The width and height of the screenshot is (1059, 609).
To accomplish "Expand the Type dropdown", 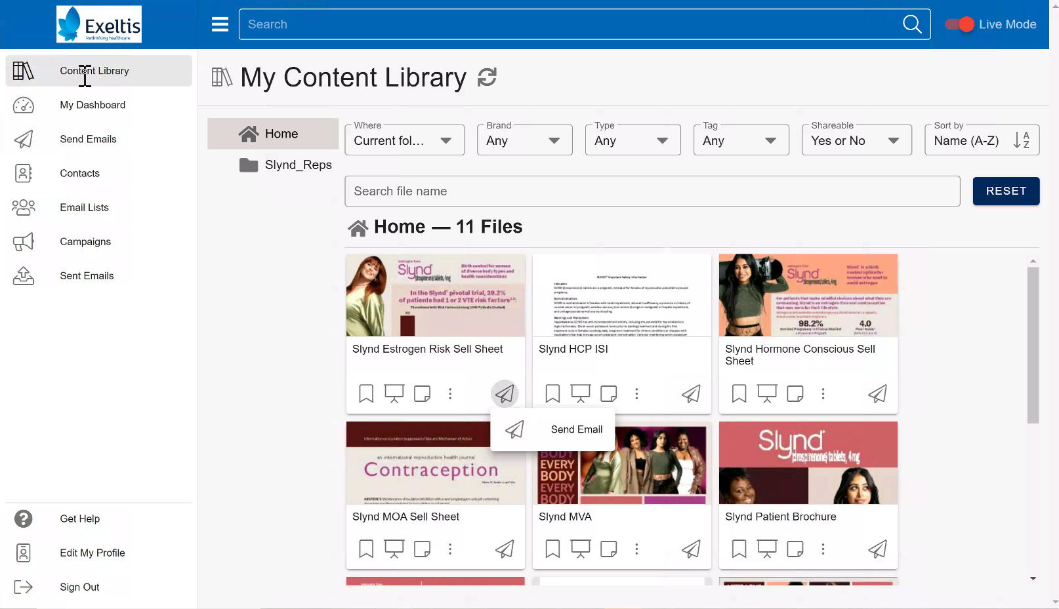I will pos(633,140).
